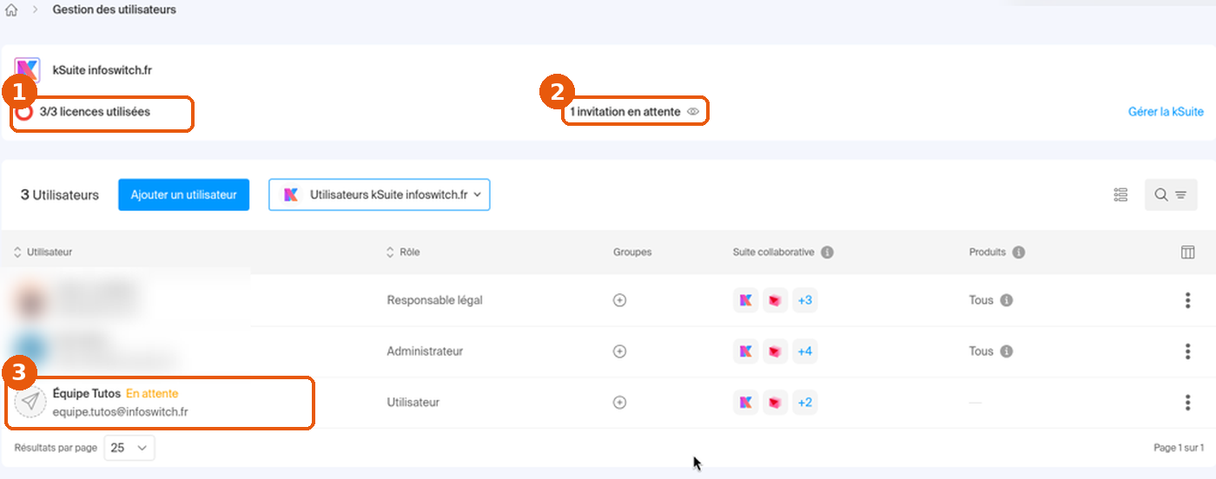Click red product icon in Responsable légal row
Viewport: 1216px width, 479px height.
775,300
